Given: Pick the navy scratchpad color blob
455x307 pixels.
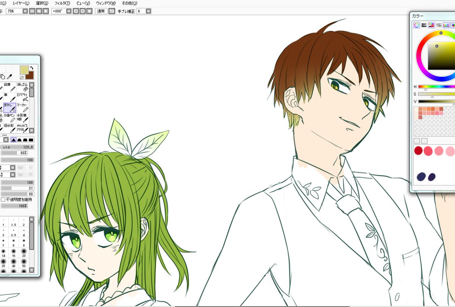Looking at the screenshot, I should [421, 177].
